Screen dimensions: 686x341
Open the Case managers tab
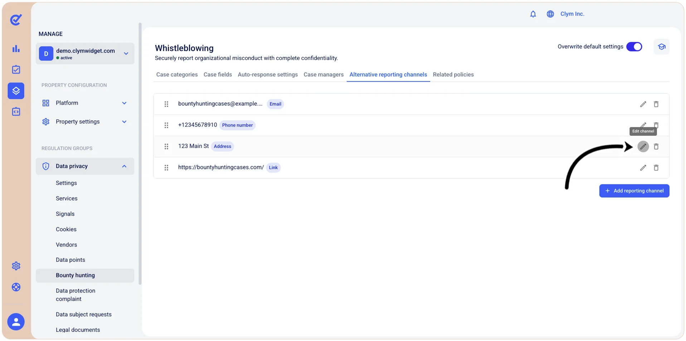[323, 75]
